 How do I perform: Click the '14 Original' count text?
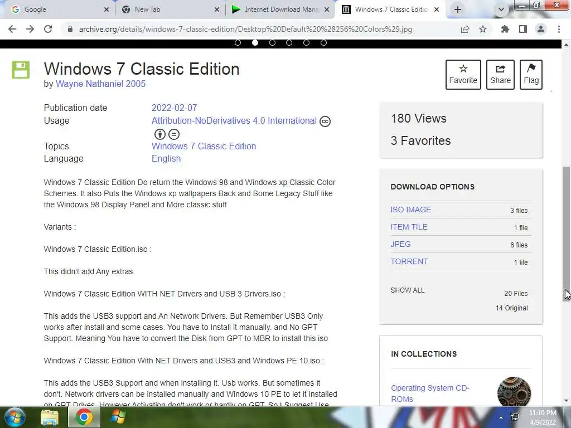512,308
